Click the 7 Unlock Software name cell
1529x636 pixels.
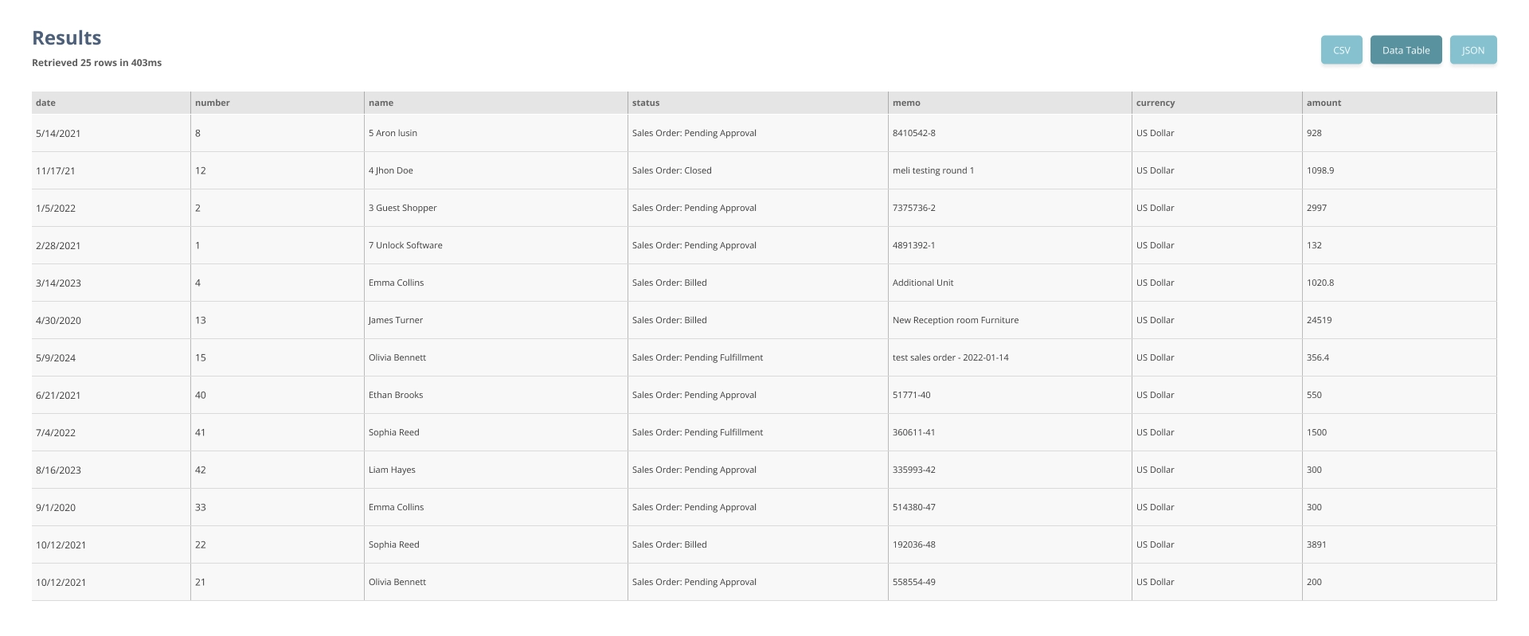405,245
